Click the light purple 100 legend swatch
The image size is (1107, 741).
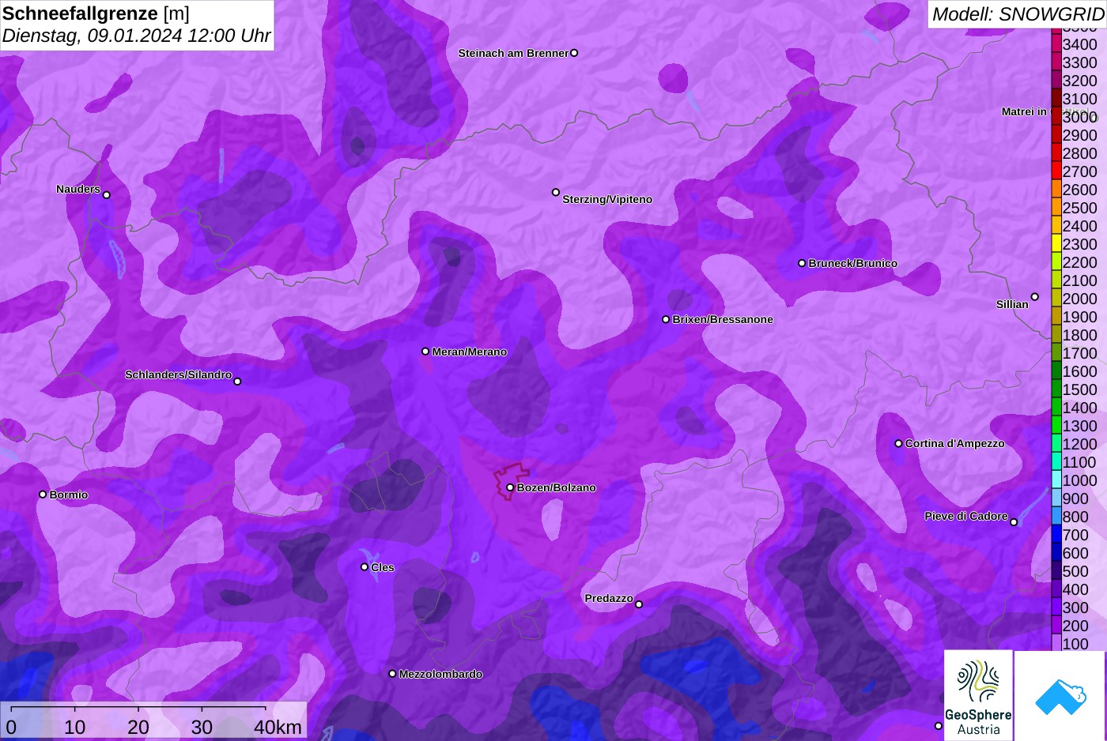[x=1056, y=643]
